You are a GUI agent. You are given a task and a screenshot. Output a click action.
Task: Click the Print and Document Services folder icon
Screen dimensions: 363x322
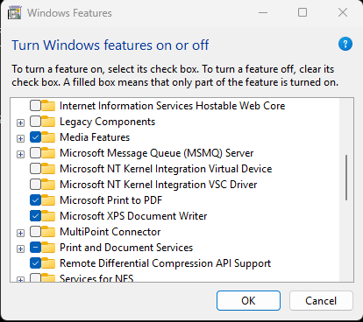48,248
